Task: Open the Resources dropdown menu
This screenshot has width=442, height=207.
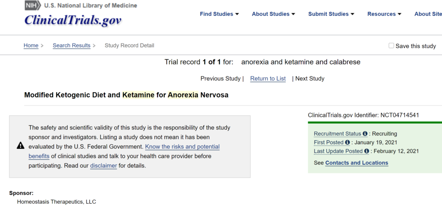Action: click(x=384, y=14)
